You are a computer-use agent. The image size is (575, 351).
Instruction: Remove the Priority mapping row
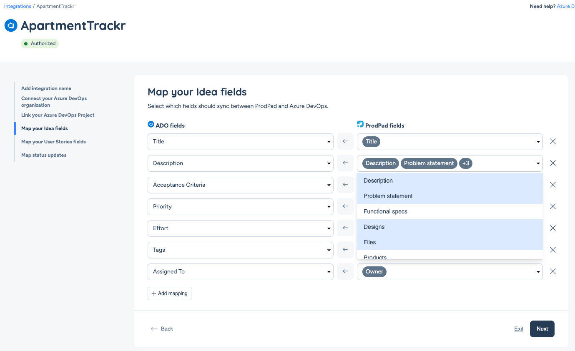click(553, 206)
